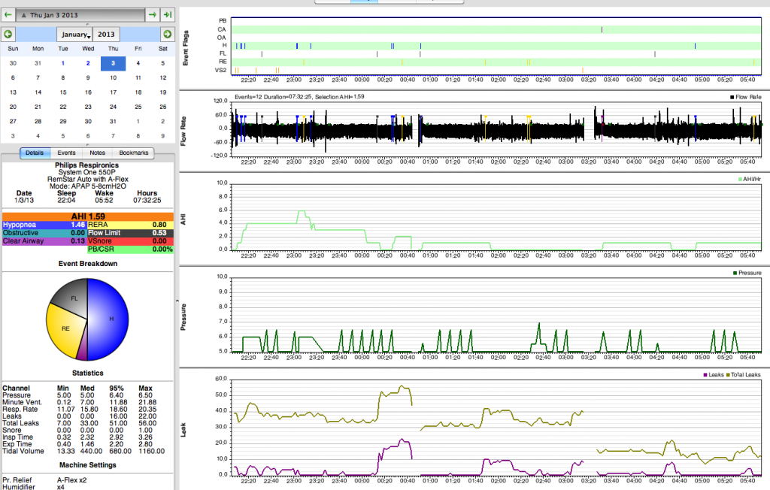
Task: Click the Flow Rate legend entry
Action: tap(745, 97)
